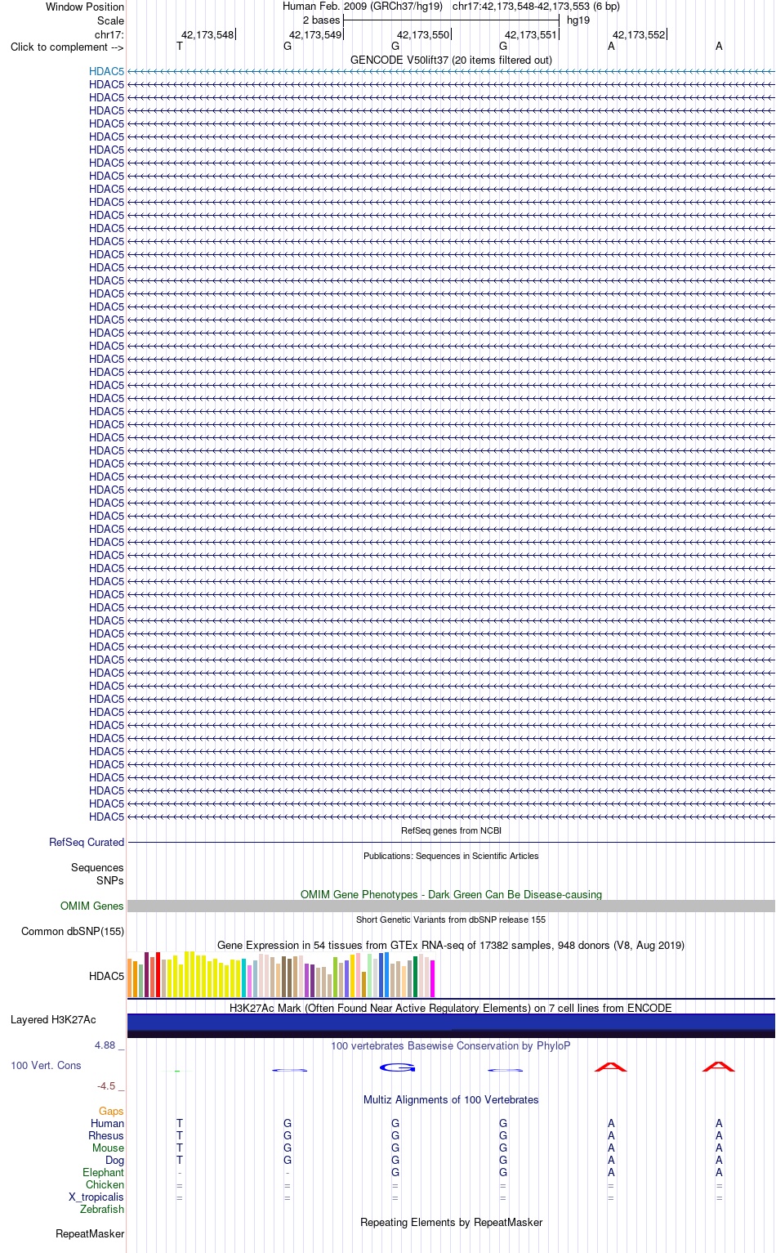Select the Rhesus alignment row label
776x1253 pixels.
(x=106, y=1135)
